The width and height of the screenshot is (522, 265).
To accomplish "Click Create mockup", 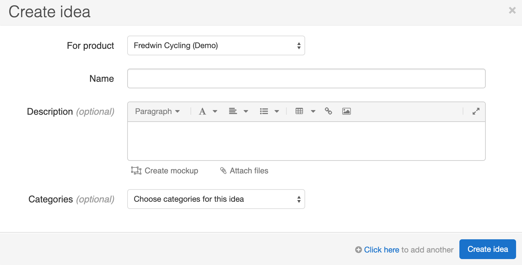I will click(164, 171).
